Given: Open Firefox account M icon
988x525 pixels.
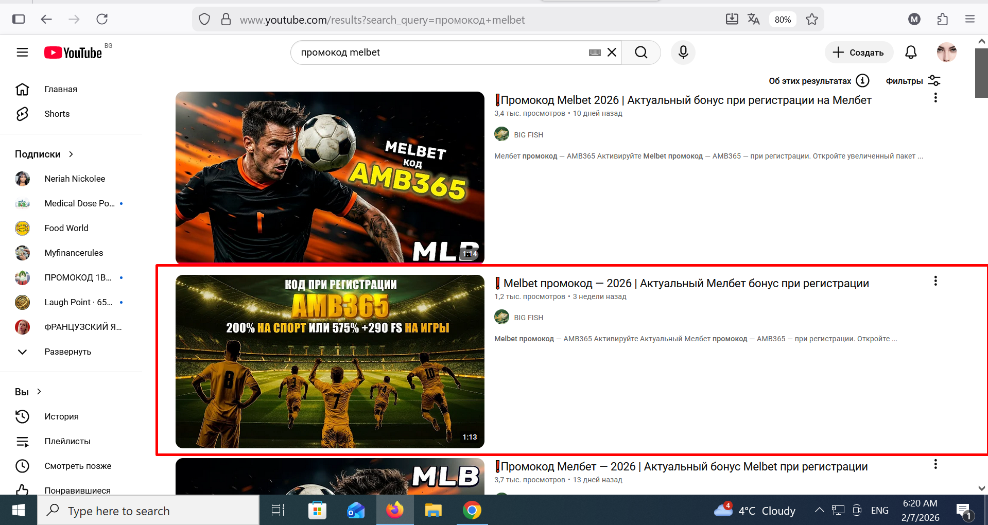Looking at the screenshot, I should click(914, 19).
